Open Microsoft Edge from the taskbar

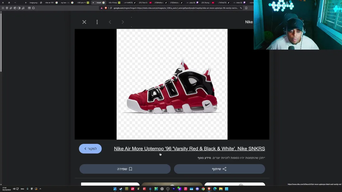click(215, 189)
